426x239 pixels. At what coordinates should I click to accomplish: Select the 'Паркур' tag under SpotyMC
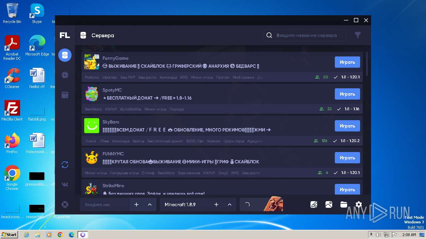pyautogui.click(x=176, y=109)
